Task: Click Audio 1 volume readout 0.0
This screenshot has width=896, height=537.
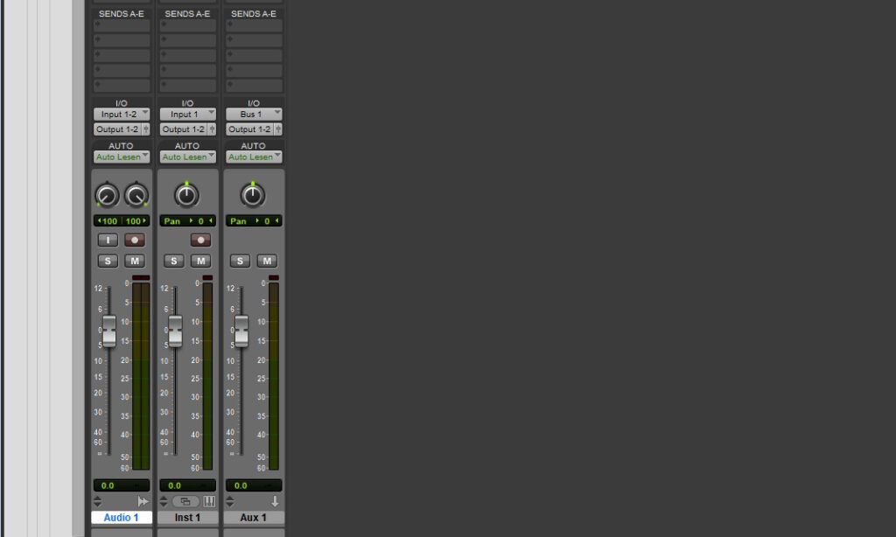Action: point(122,485)
